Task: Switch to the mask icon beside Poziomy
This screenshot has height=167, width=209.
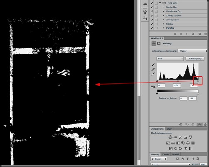Action: tap(159, 44)
